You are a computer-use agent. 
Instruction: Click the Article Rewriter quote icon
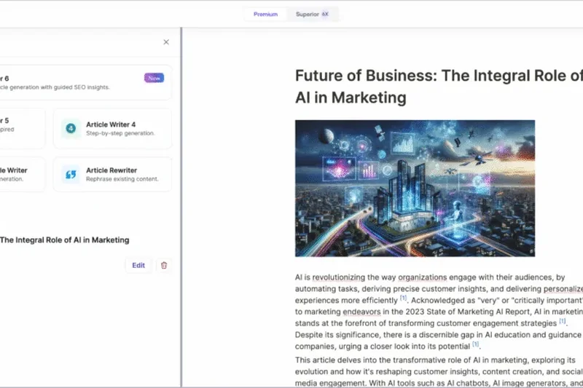point(71,174)
